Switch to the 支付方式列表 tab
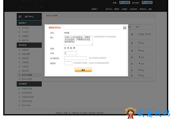This screenshot has width=175, height=120. (x=52, y=16)
